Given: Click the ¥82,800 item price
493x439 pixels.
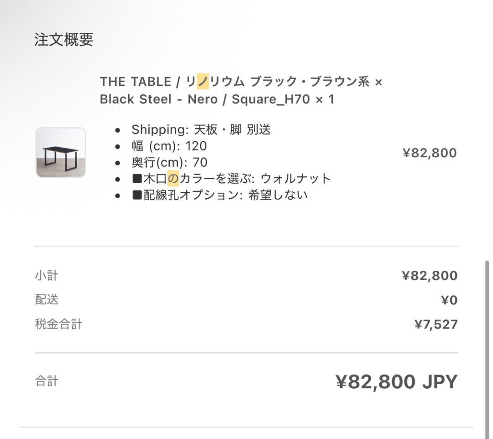Looking at the screenshot, I should [x=429, y=152].
